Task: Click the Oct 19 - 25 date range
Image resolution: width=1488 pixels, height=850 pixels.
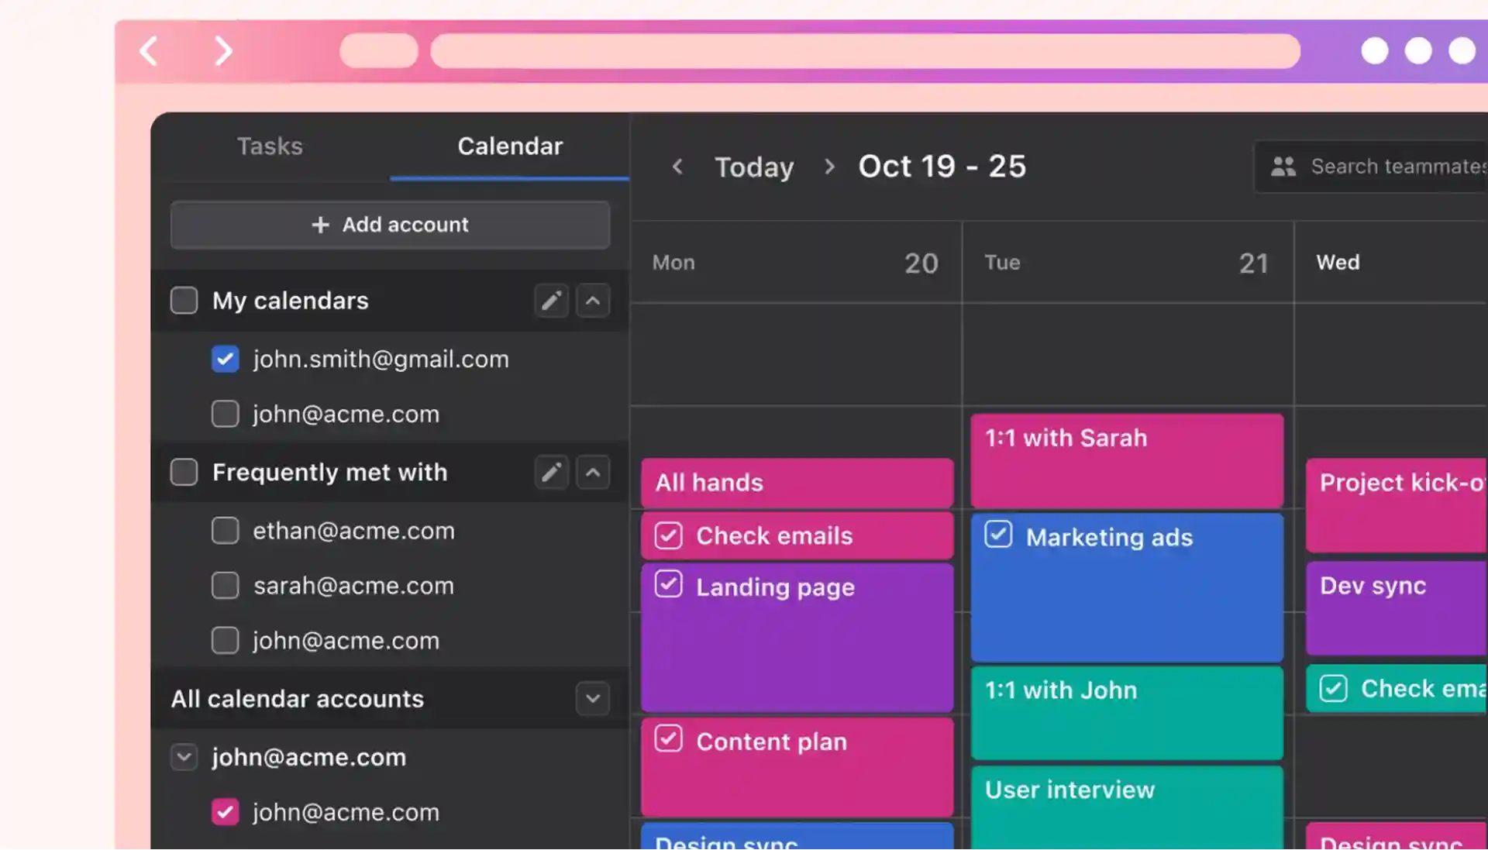Action: (x=942, y=167)
